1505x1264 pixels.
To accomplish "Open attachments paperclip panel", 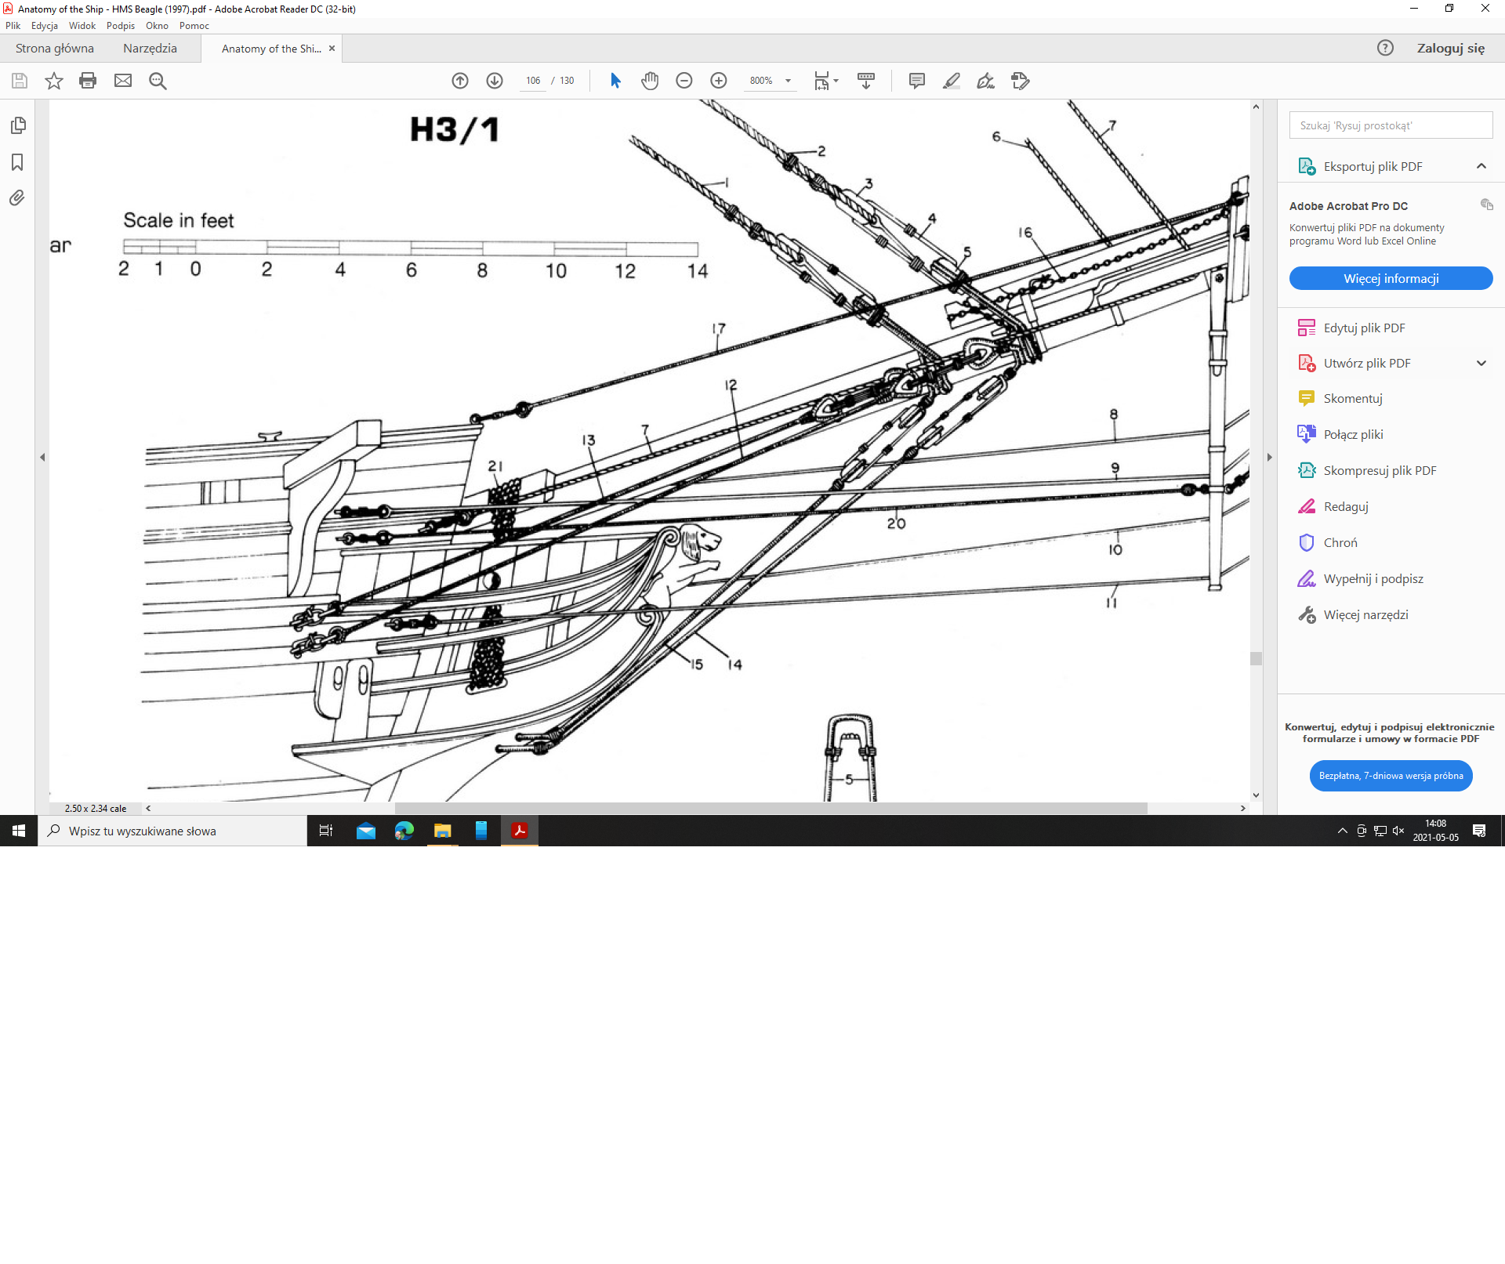I will point(17,197).
